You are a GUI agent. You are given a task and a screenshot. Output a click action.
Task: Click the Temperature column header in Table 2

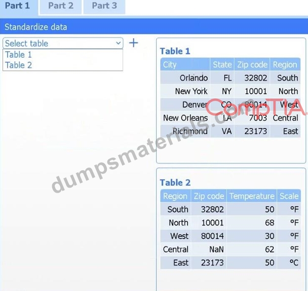point(252,196)
